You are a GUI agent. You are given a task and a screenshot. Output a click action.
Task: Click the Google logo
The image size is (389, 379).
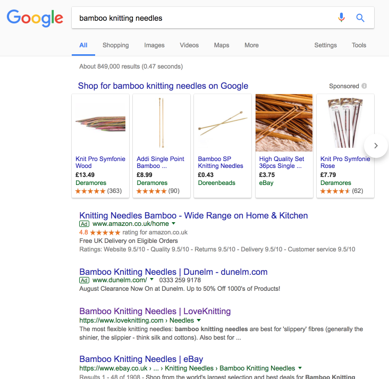click(x=35, y=18)
